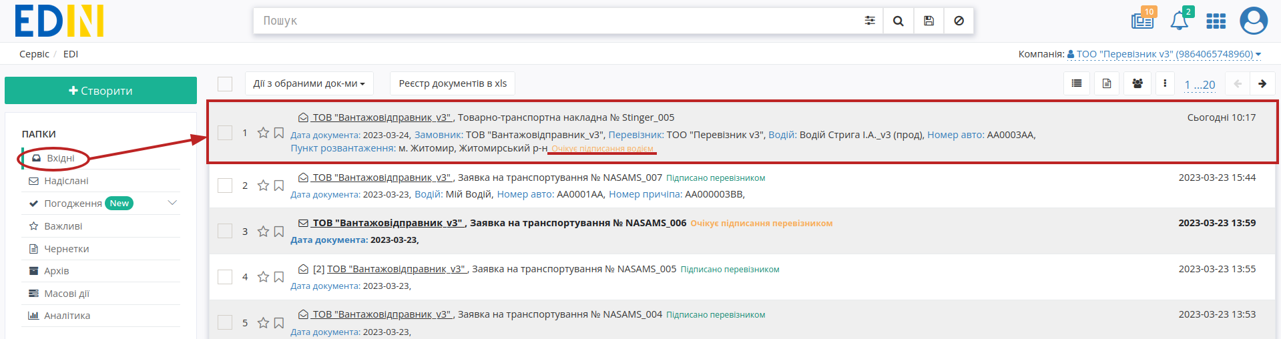Check the box for row 4 NASAMS_005
This screenshot has width=1281, height=339.
225,277
